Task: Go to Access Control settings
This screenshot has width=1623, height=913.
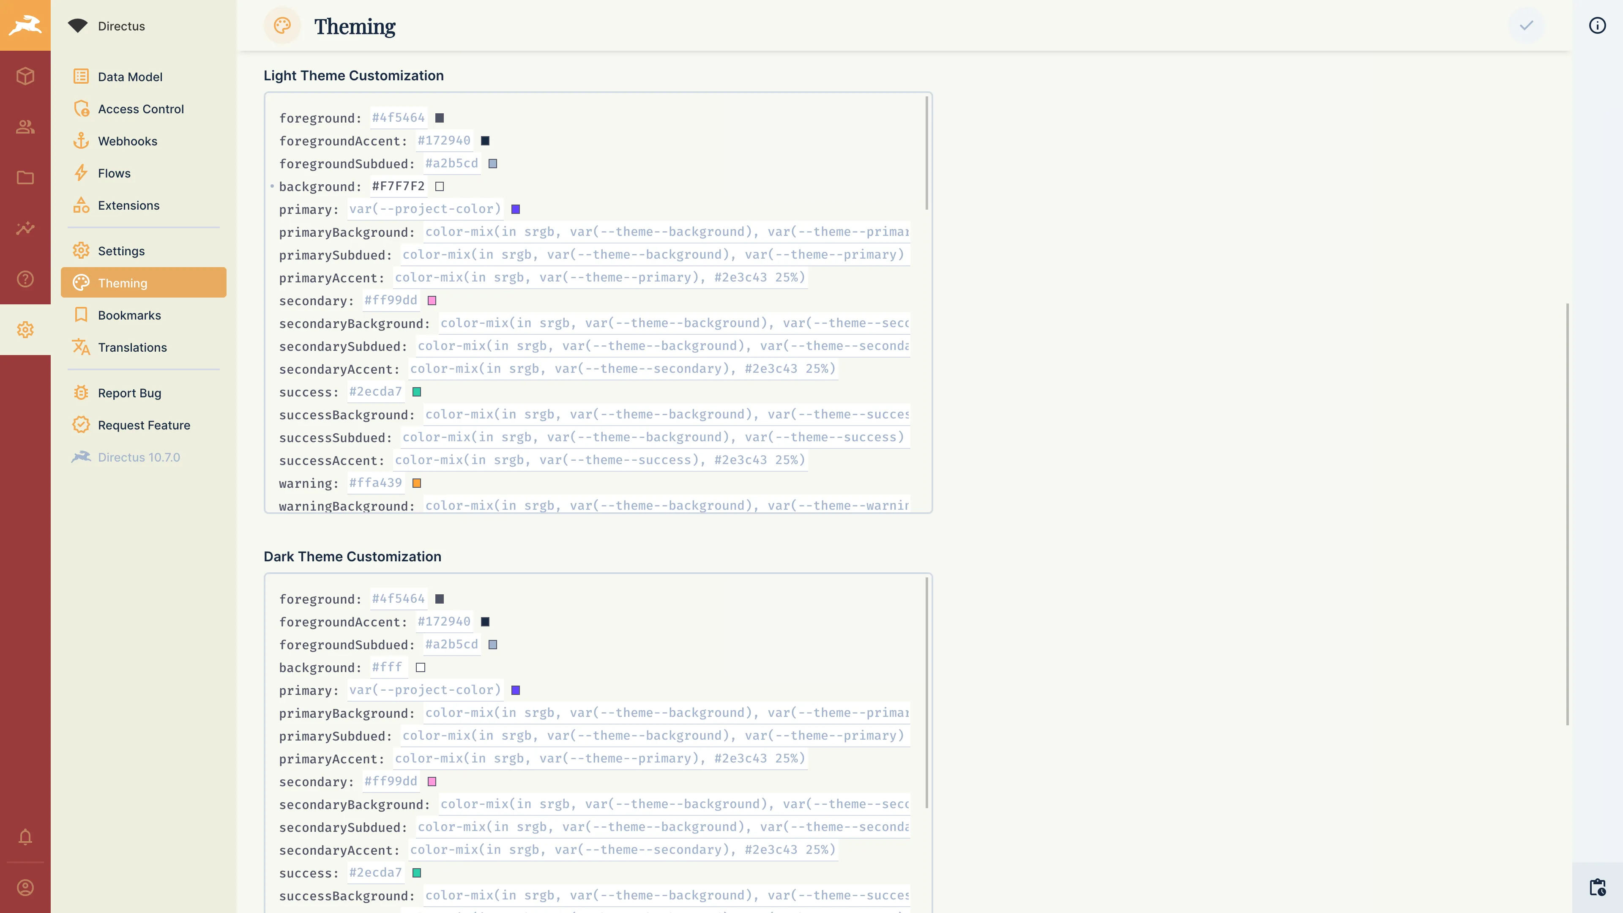Action: coord(141,108)
